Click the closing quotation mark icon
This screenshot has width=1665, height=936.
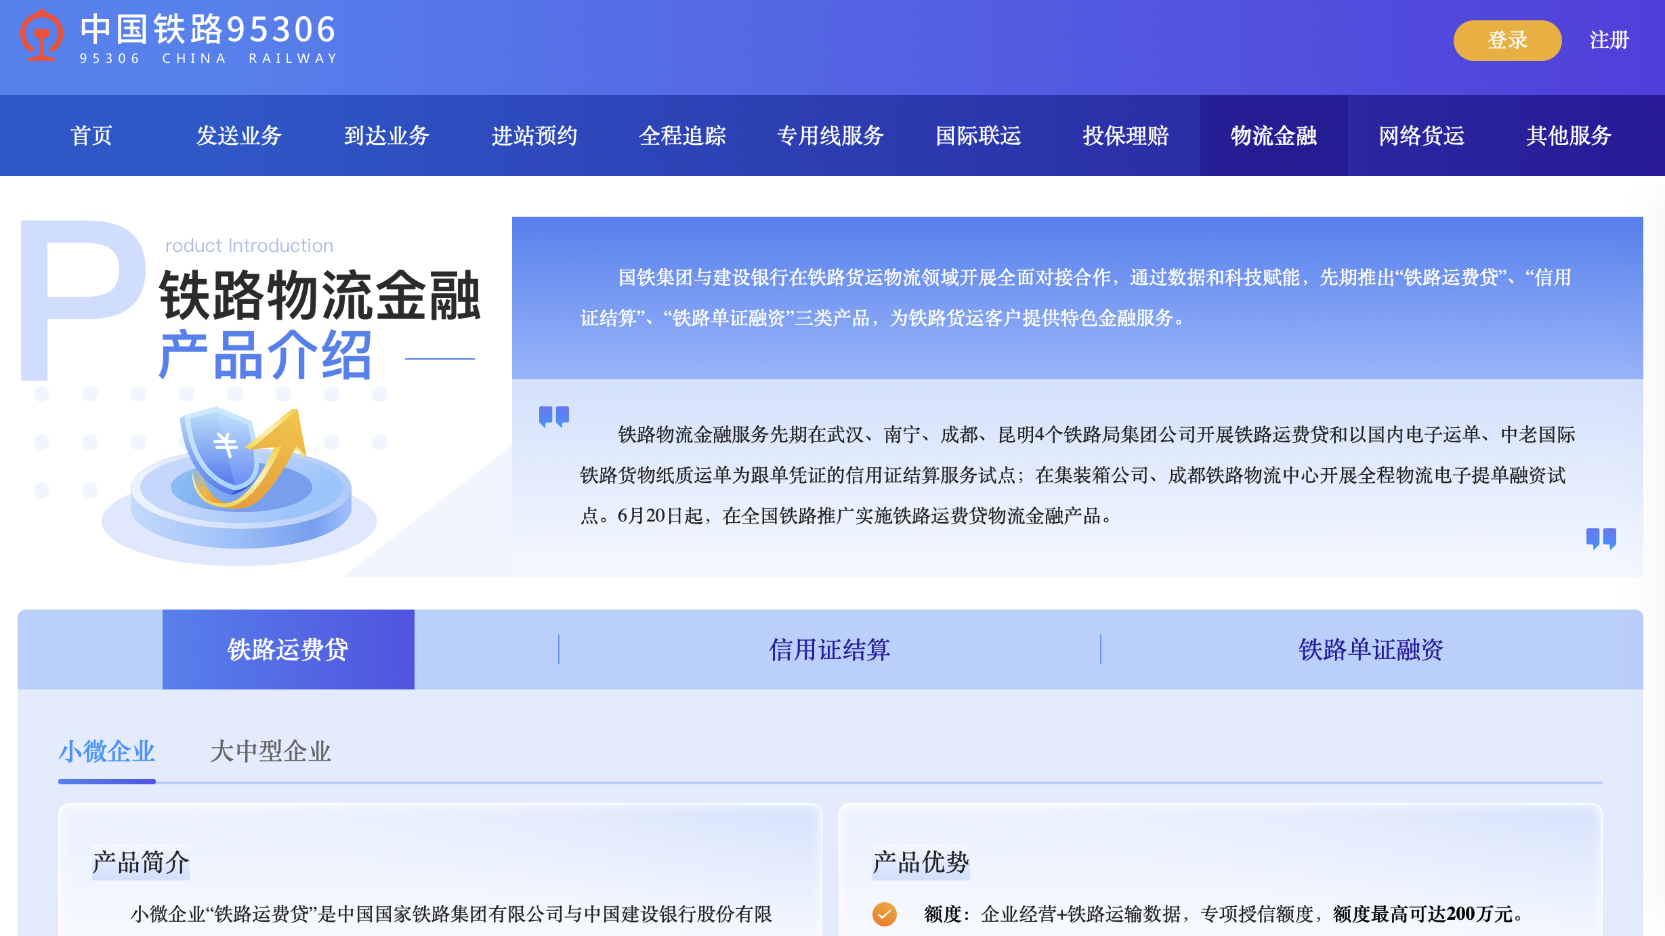click(1601, 538)
